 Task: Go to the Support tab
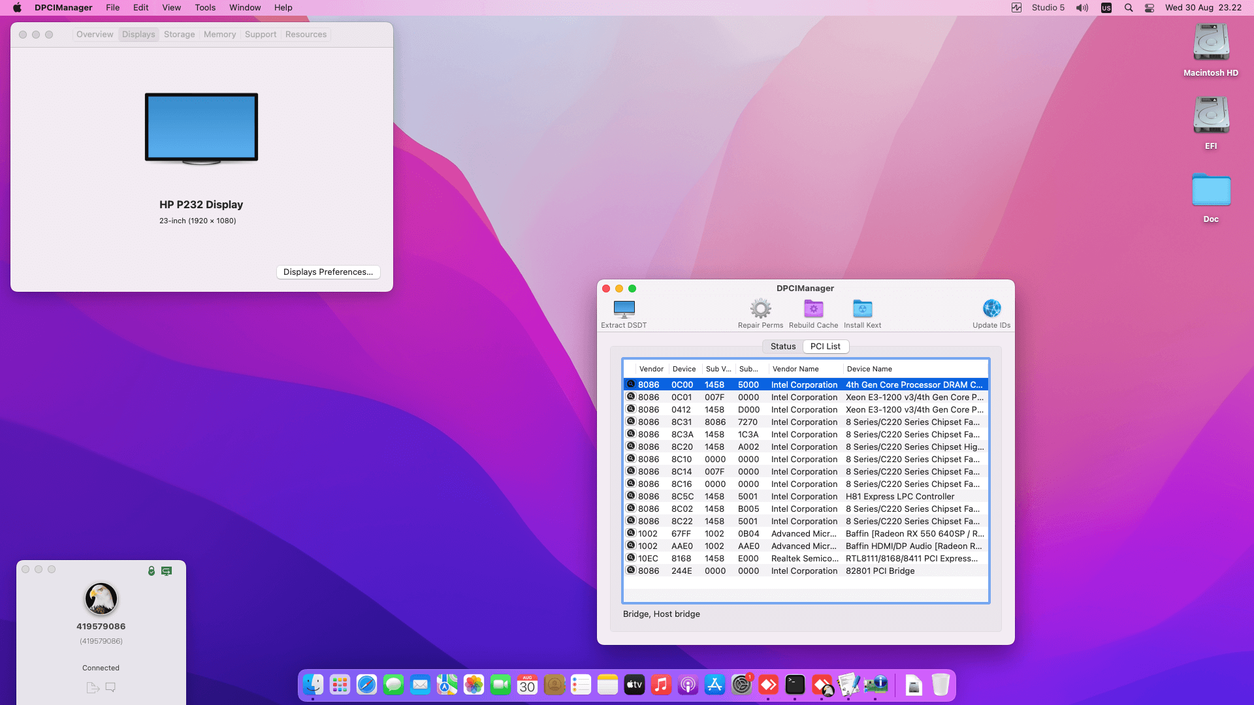point(261,35)
